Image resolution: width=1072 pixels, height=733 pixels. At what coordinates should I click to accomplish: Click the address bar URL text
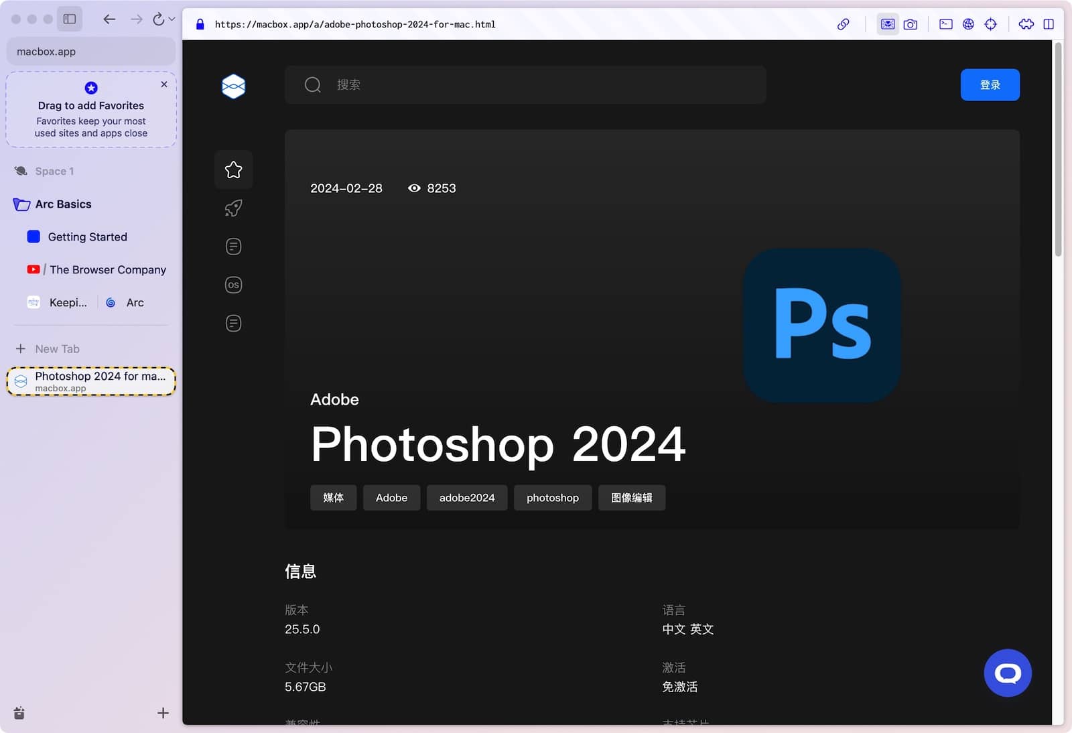coord(355,24)
